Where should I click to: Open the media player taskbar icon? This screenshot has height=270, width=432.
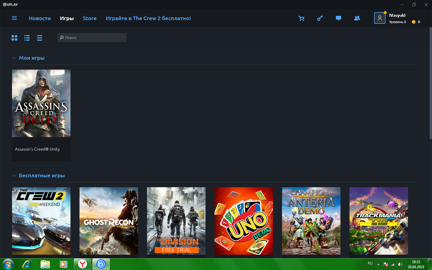click(x=63, y=264)
